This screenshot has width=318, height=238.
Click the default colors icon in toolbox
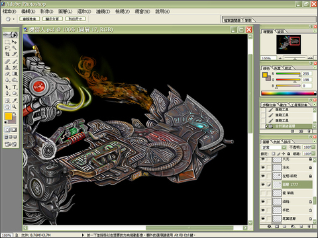6,122
